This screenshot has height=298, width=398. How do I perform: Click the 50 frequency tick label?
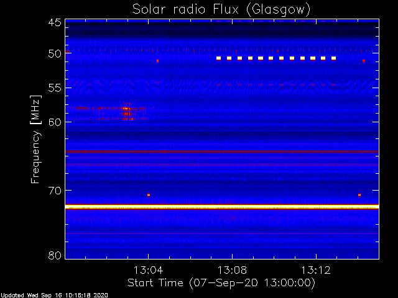coord(55,54)
